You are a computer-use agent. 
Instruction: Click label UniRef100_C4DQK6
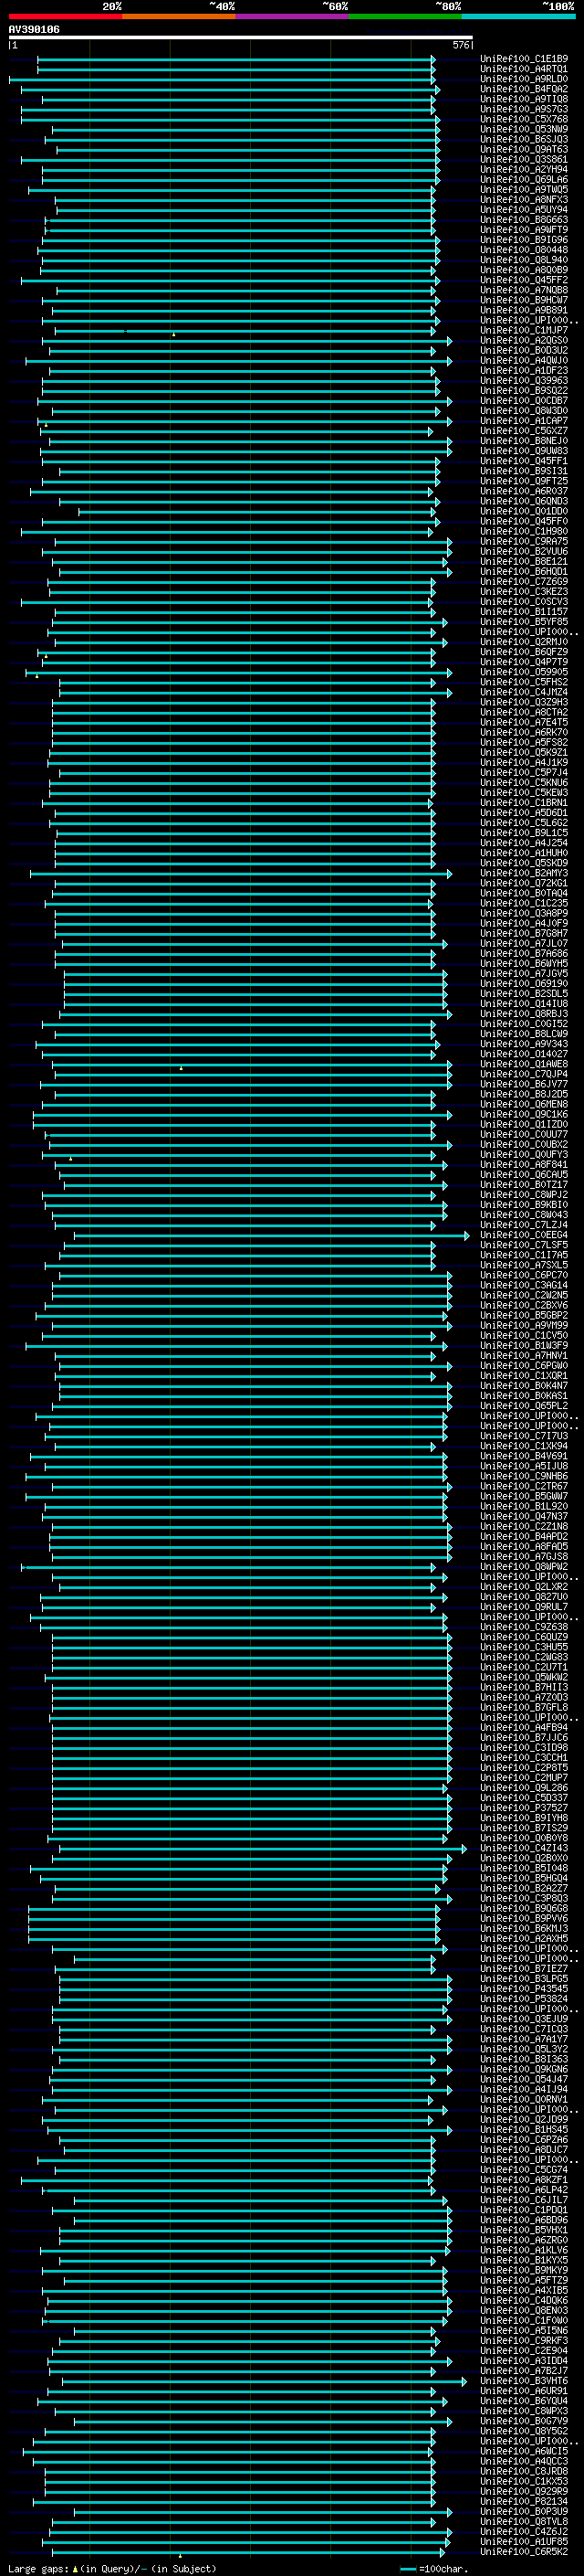(x=524, y=2300)
